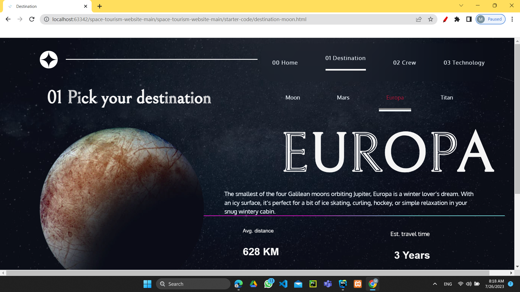Bookmark this page via the star icon

click(x=431, y=19)
